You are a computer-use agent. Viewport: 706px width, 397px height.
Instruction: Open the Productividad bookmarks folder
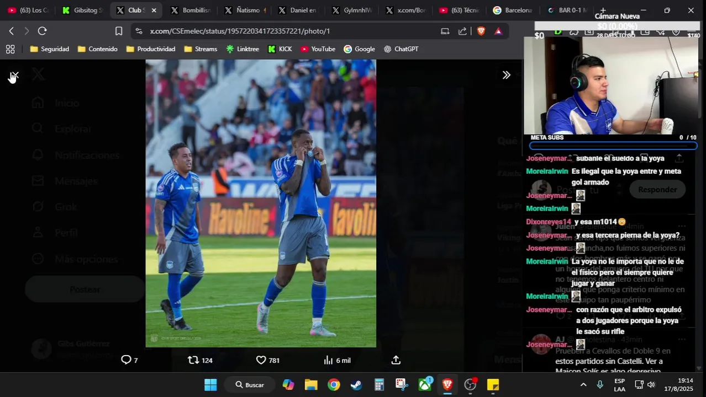click(151, 49)
